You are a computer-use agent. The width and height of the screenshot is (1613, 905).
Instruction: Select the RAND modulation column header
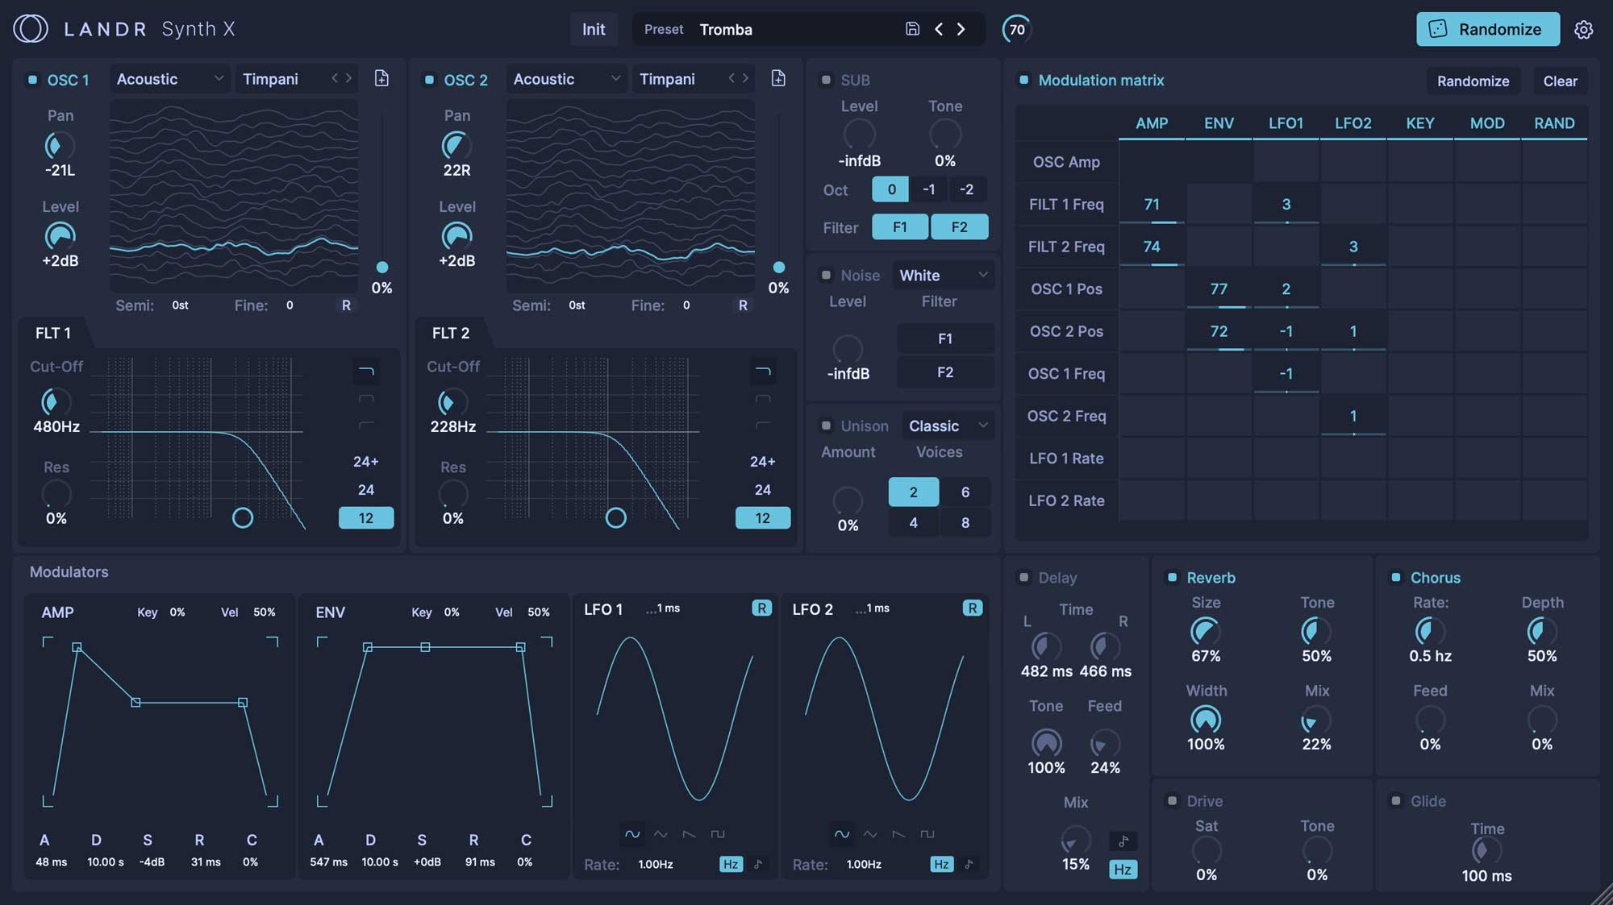pyautogui.click(x=1554, y=123)
